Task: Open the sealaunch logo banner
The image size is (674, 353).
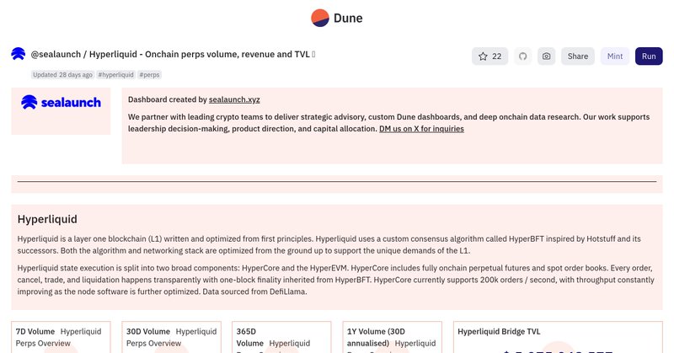Action: (x=61, y=102)
